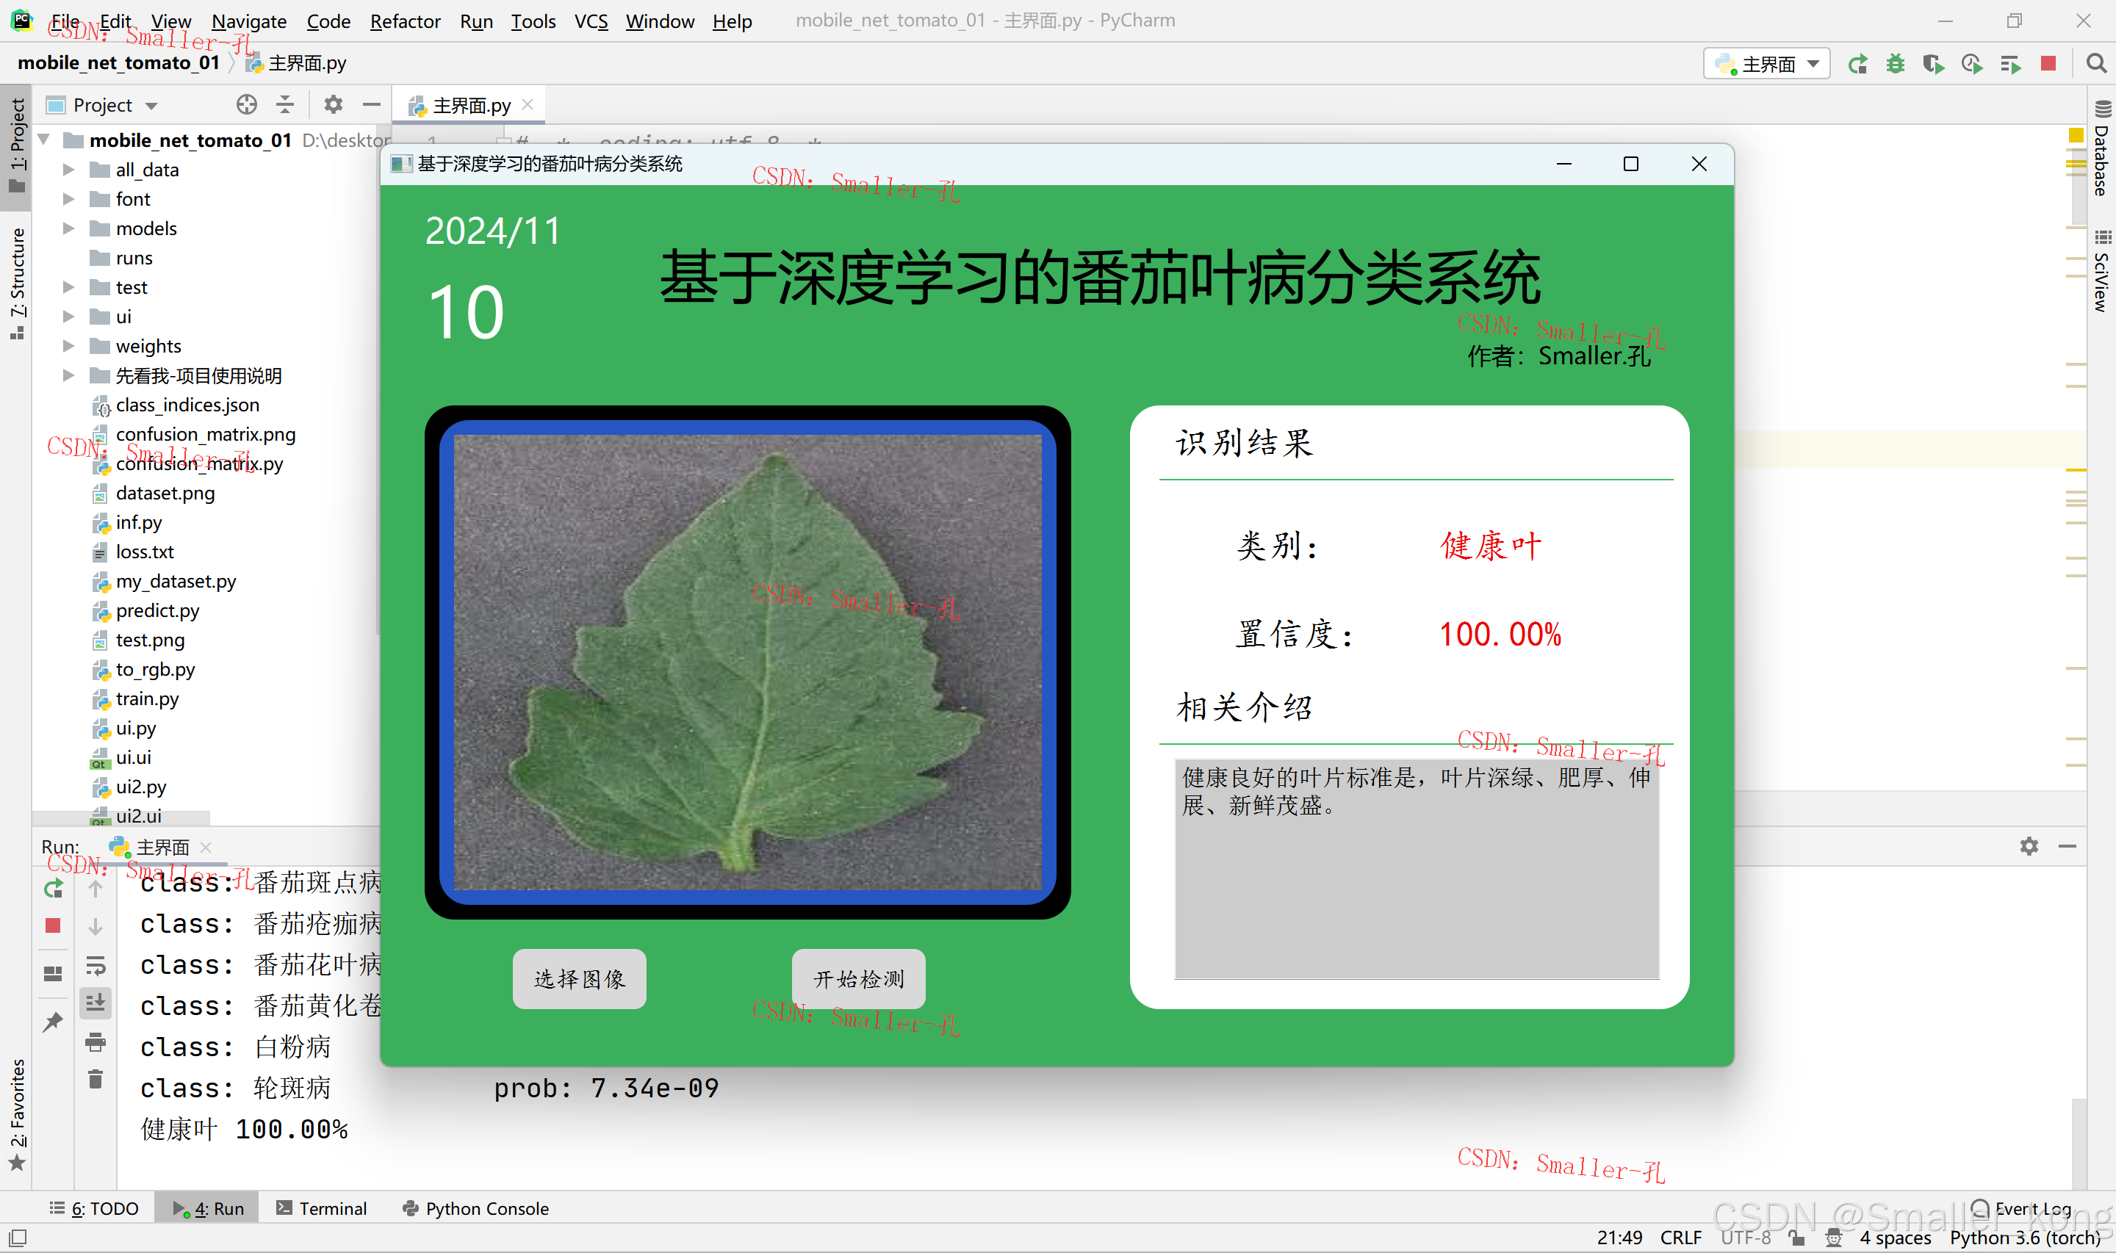Open Search Everywhere magnifier icon

[x=2095, y=64]
